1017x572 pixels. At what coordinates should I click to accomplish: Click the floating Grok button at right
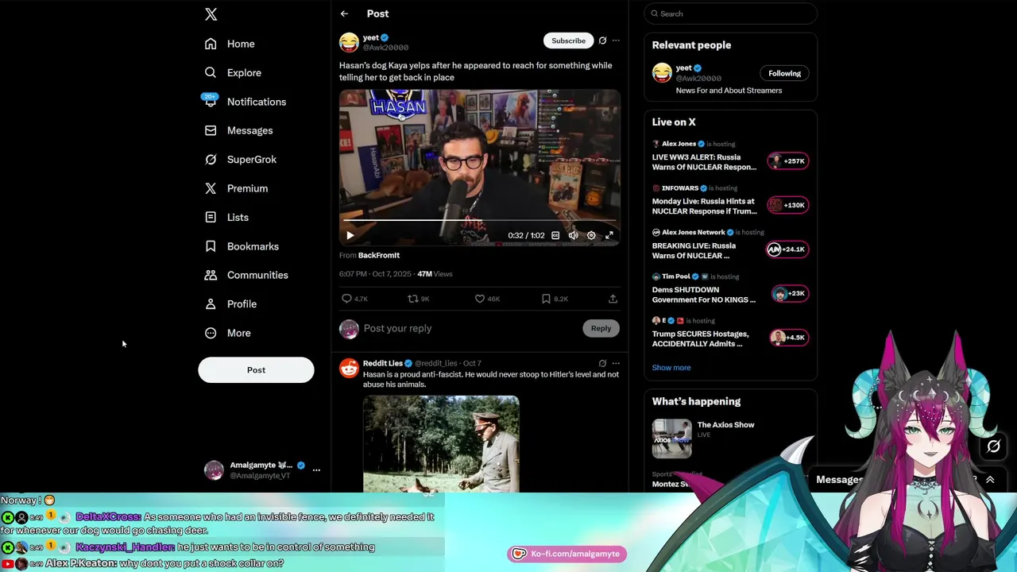[993, 446]
